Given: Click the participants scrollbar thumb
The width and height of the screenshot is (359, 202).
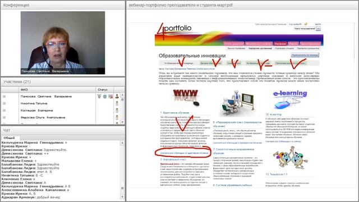Looking at the screenshot, I should click(122, 99).
